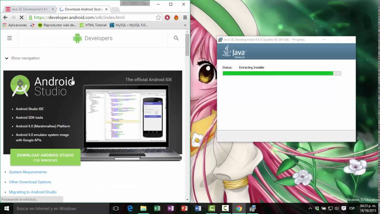
Task: Open the Java installer taskbar icon
Action: click(253, 208)
